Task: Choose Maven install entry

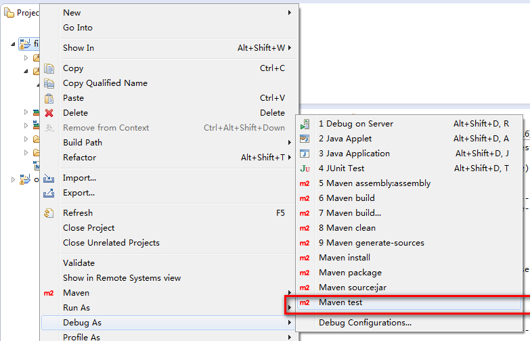Action: tap(345, 258)
